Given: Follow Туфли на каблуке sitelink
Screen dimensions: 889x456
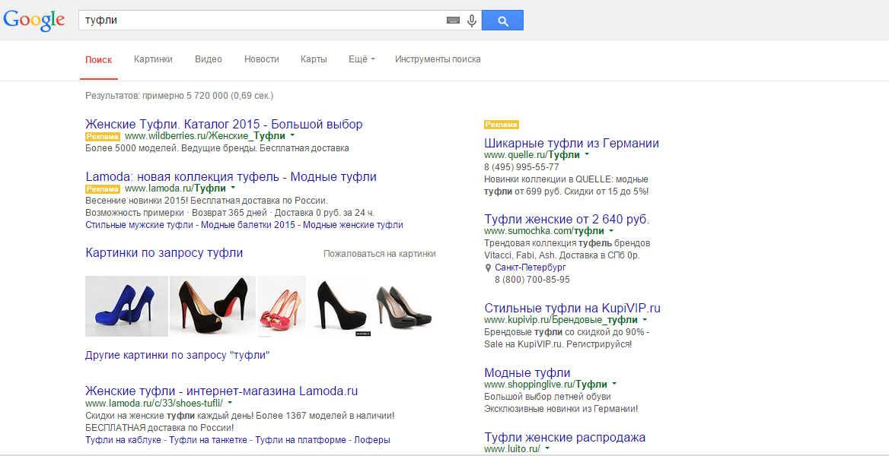Looking at the screenshot, I should point(123,439).
